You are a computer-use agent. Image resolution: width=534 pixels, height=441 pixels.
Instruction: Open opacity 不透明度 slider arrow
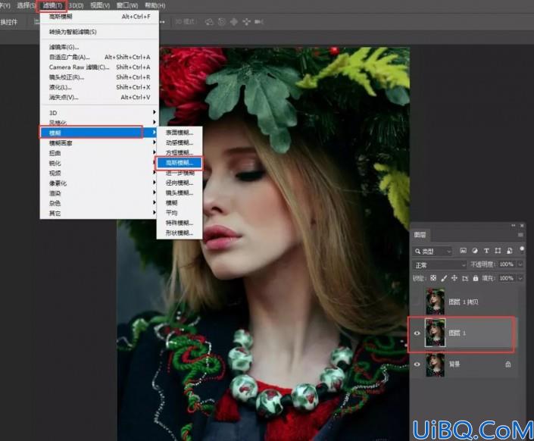pos(520,264)
